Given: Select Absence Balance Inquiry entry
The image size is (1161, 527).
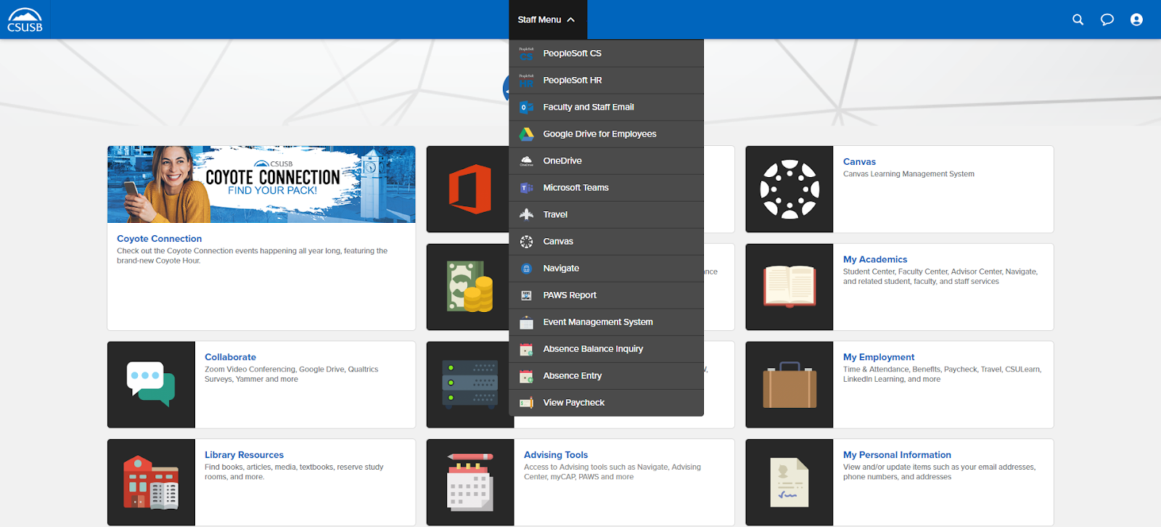Looking at the screenshot, I should 607,349.
